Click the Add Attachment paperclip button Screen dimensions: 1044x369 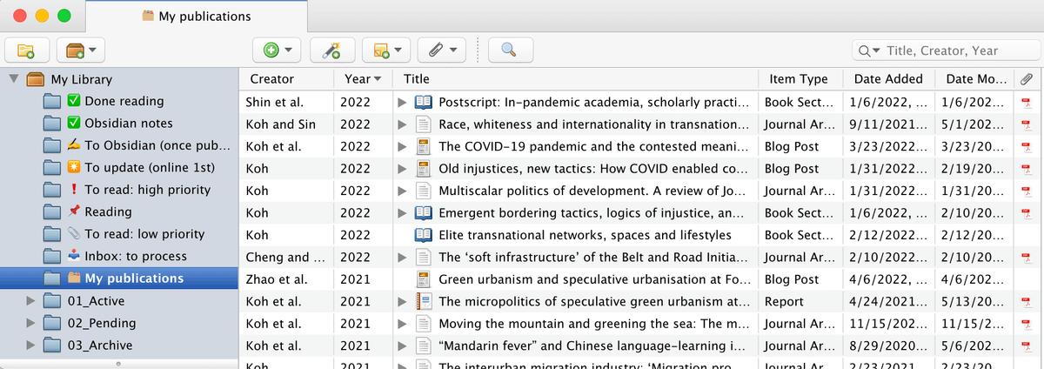pyautogui.click(x=441, y=50)
